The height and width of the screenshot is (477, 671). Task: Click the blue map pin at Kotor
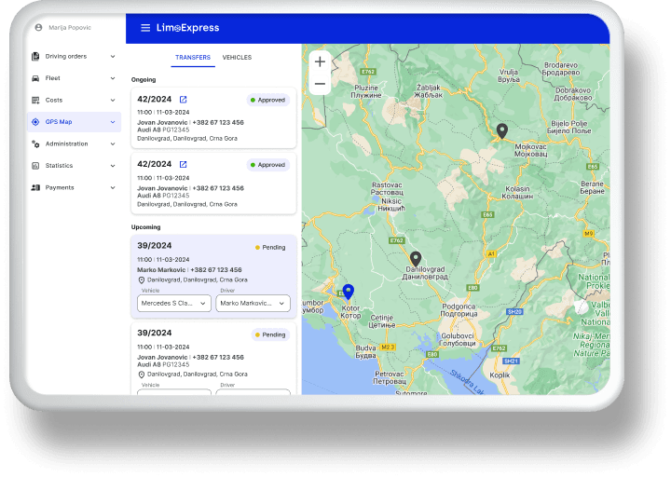click(x=349, y=292)
